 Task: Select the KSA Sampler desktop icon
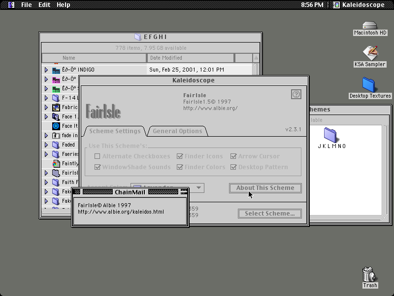point(370,53)
